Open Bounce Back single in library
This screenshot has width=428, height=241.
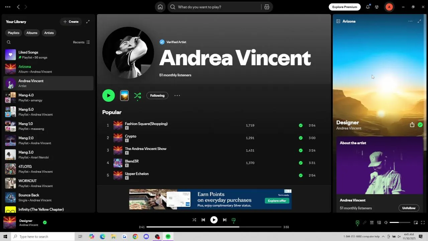tap(48, 197)
